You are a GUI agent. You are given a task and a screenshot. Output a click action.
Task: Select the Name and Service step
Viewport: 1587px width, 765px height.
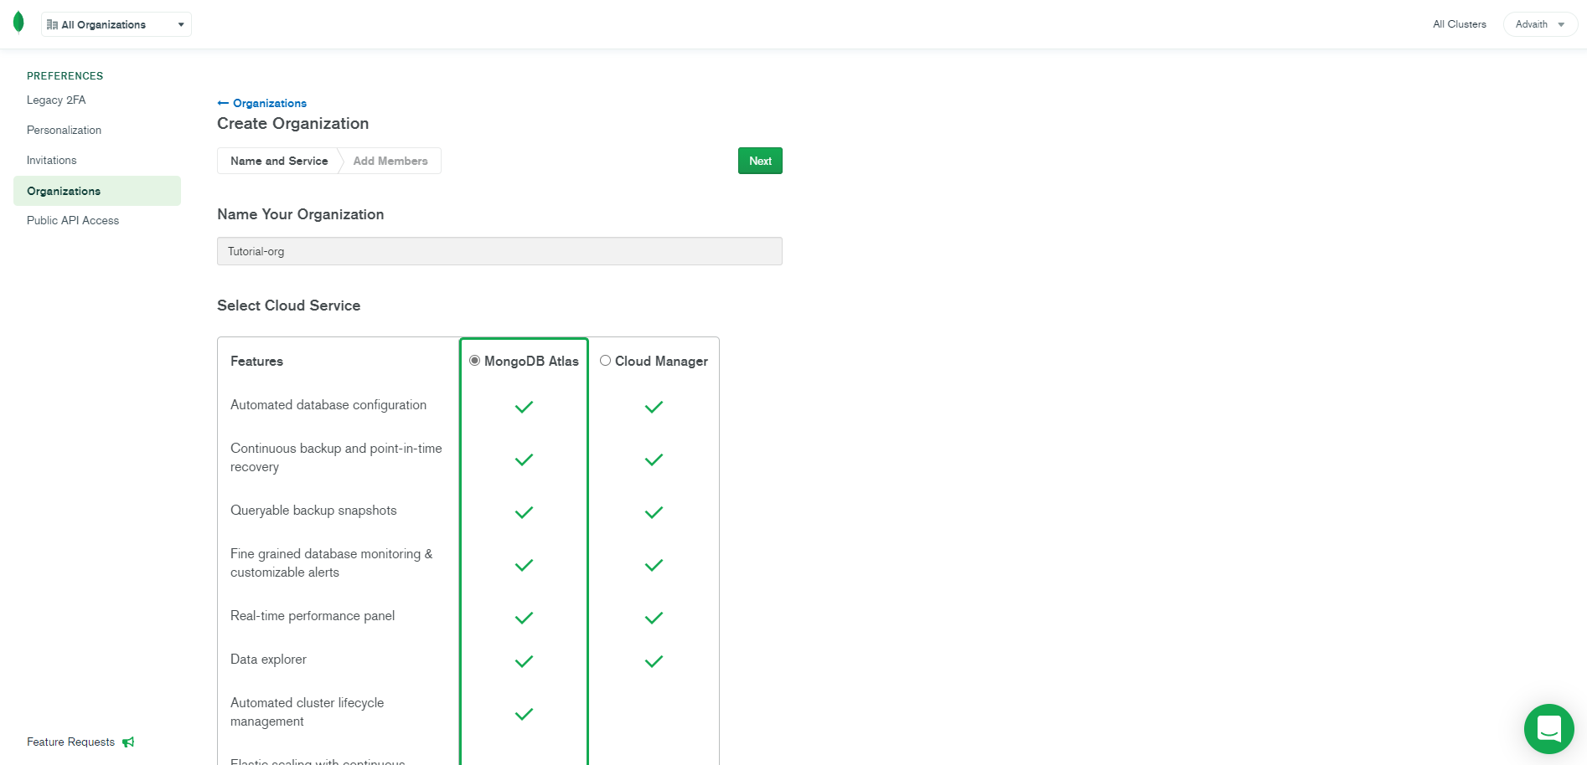tap(279, 161)
